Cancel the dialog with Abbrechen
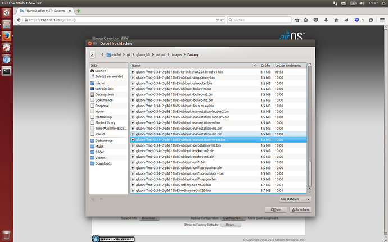 300,209
